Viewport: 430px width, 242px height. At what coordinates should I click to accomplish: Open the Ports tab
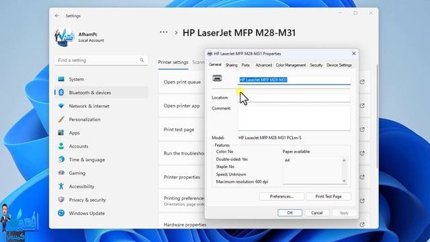245,65
